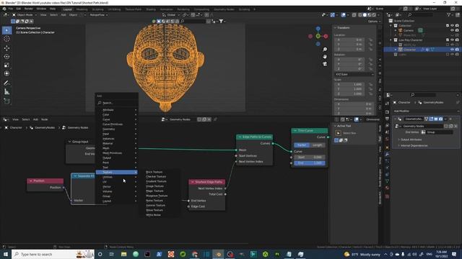Click the Windows Start button

click(6, 254)
